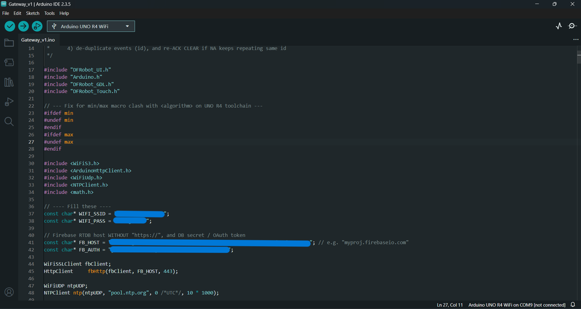Click the "pool.ntp.org" string
581x309 pixels.
point(128,293)
